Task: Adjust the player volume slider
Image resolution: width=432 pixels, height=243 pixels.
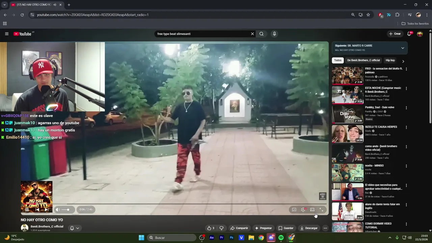Action: (x=66, y=210)
